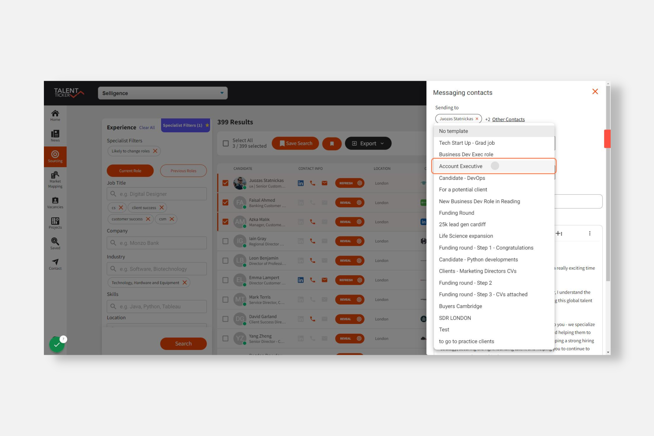654x436 pixels.
Task: Click David Garland phone icon
Action: click(312, 319)
